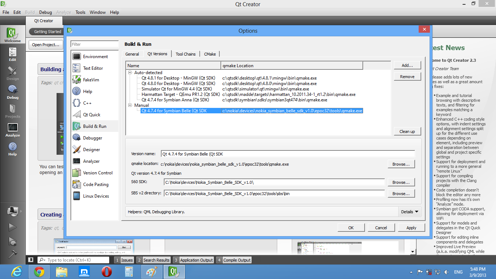496x279 pixels.
Task: Select the Code Pasting category
Action: pos(95,185)
